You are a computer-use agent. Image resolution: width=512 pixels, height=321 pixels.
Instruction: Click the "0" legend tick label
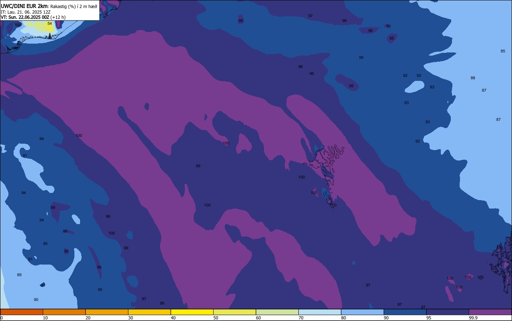2,318
